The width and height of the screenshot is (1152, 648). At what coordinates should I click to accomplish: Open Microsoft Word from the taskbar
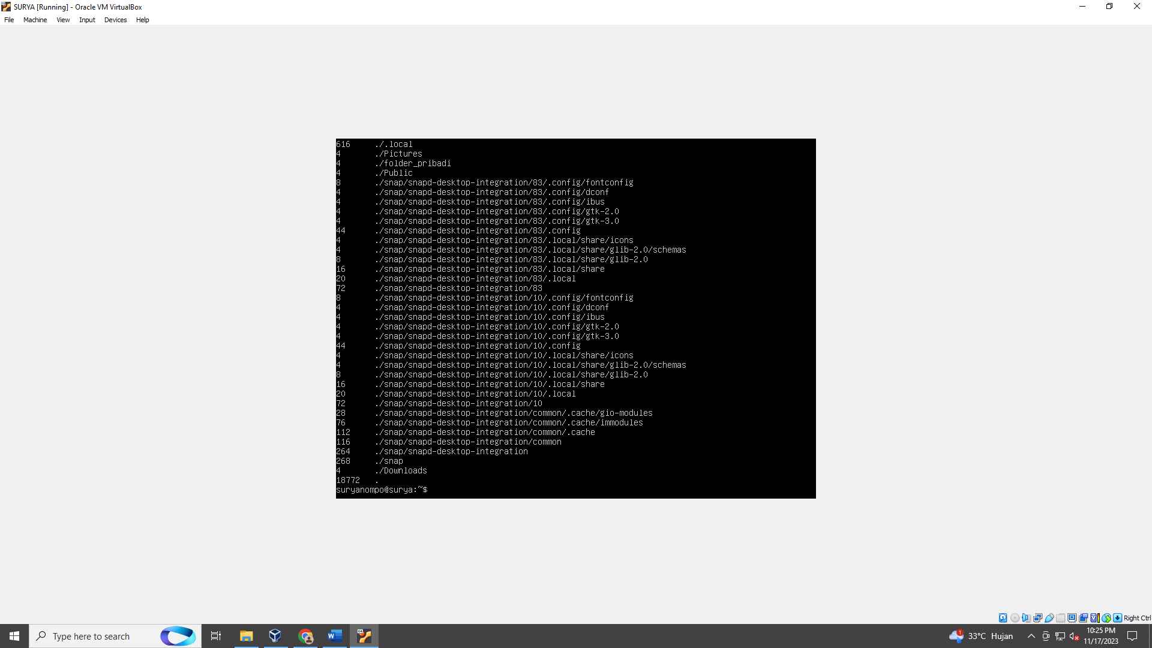[x=335, y=636]
